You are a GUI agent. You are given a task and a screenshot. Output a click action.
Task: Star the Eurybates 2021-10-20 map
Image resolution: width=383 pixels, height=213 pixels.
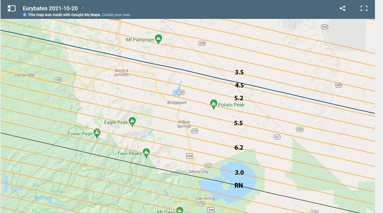pos(83,8)
